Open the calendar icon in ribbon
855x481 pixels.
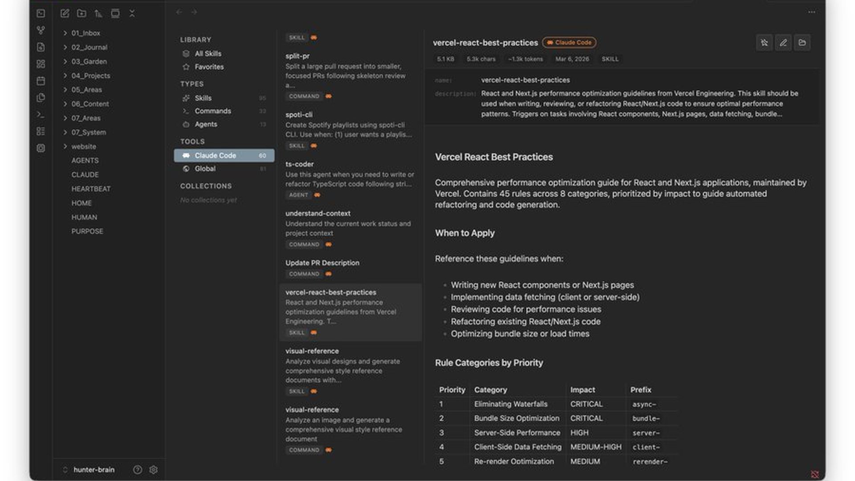tap(41, 81)
